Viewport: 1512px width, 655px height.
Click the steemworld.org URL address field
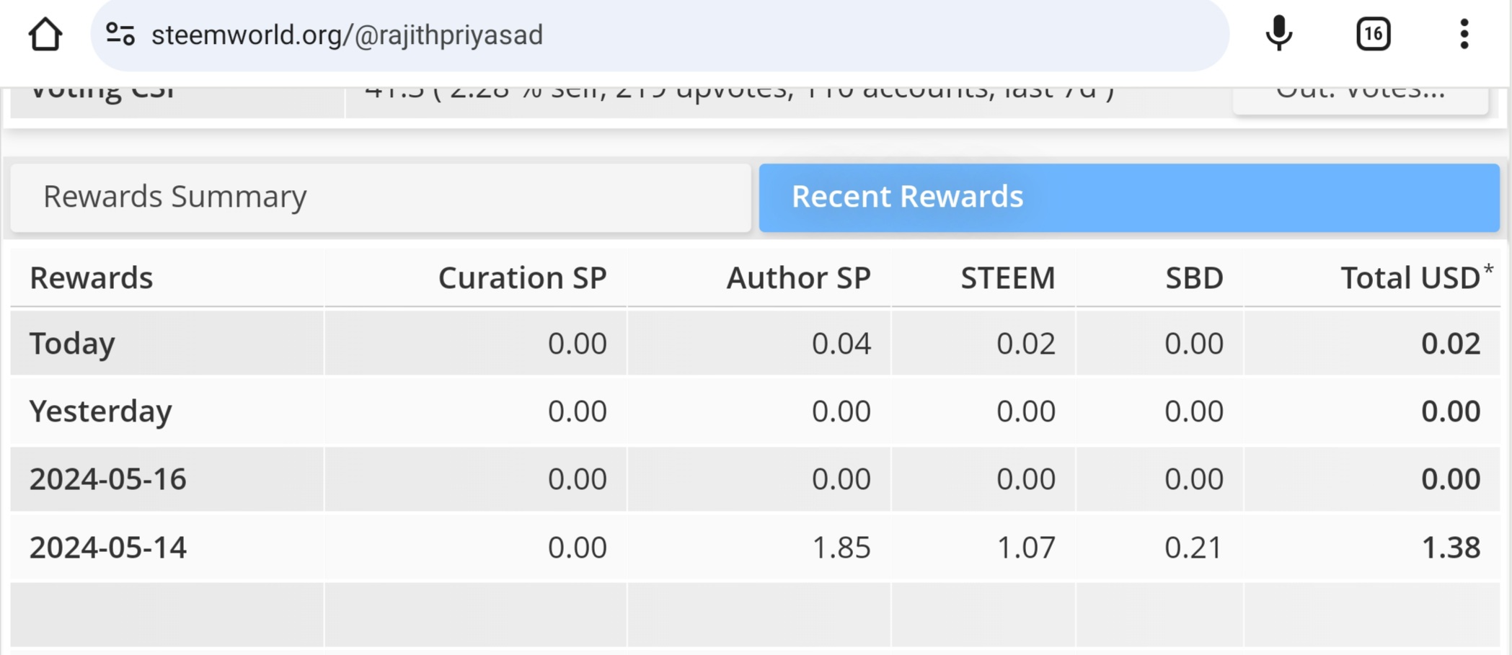click(x=649, y=35)
